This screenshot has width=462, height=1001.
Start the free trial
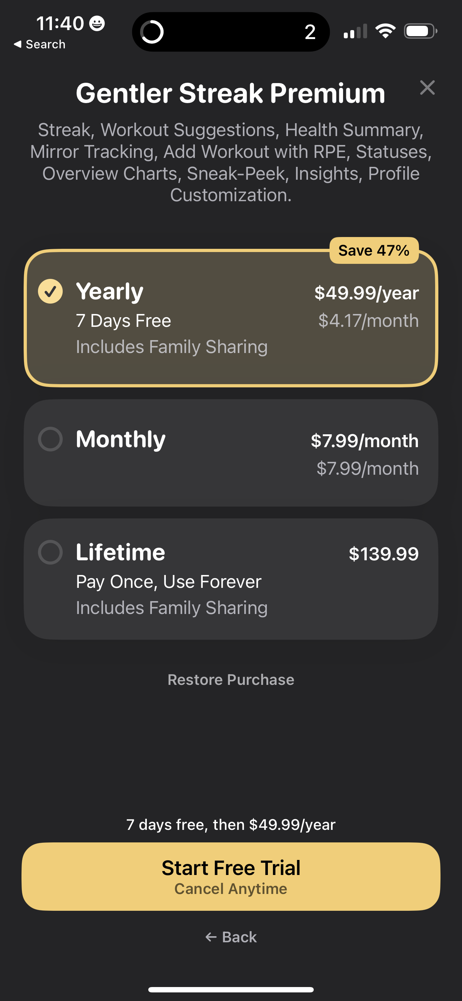(231, 876)
